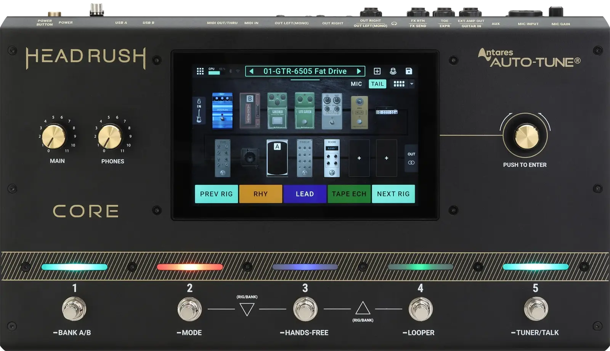This screenshot has height=351, width=610.
Task: Toggle the MIC button
Action: coord(356,84)
